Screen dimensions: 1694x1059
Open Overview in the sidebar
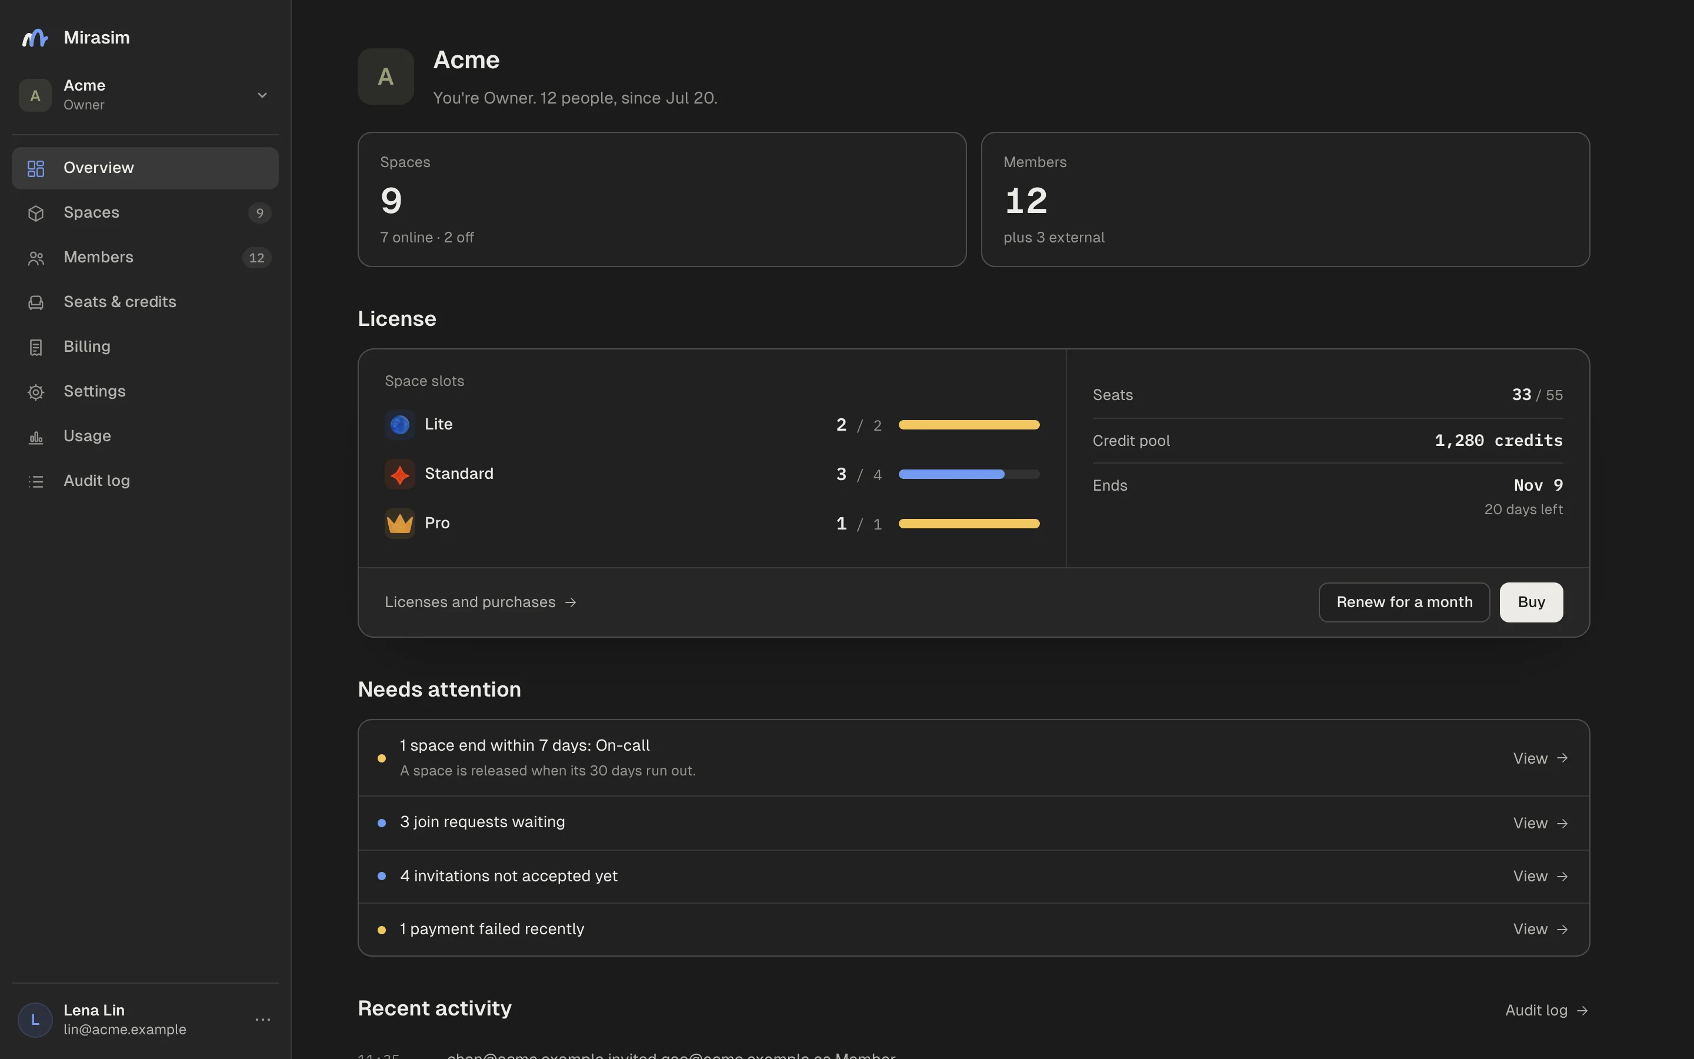145,168
